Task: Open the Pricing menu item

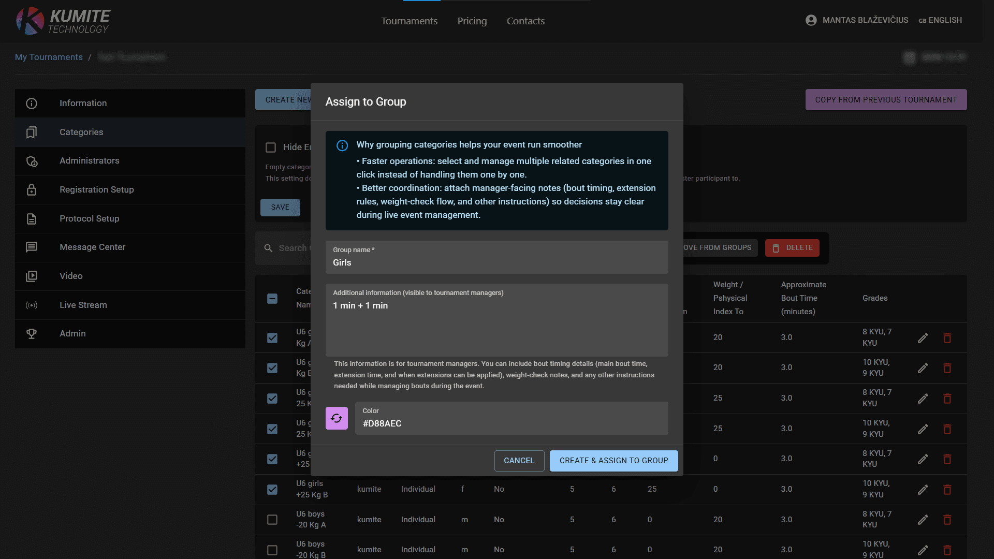Action: (472, 21)
